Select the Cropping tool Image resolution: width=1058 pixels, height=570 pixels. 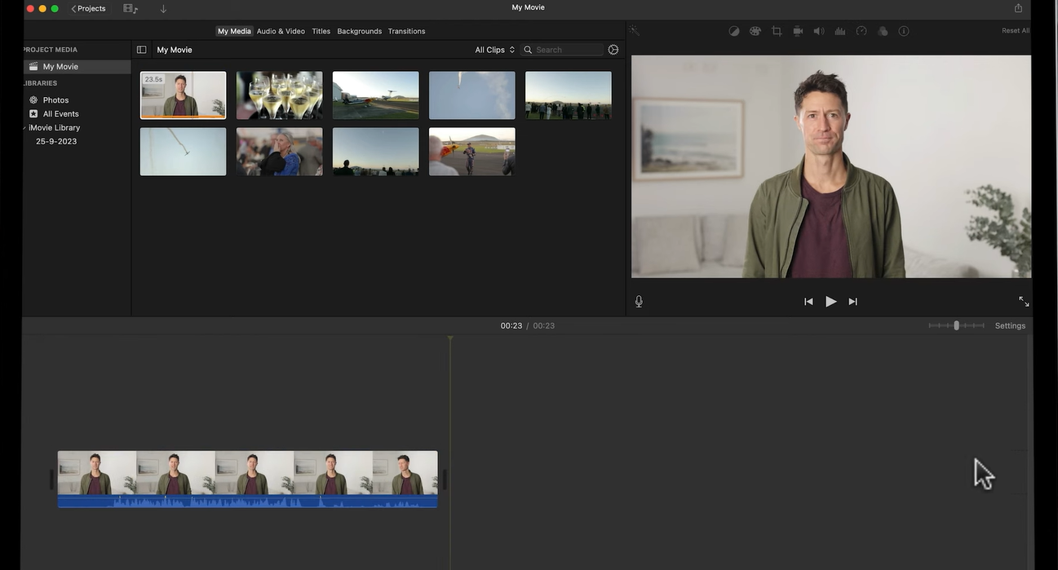pyautogui.click(x=777, y=30)
